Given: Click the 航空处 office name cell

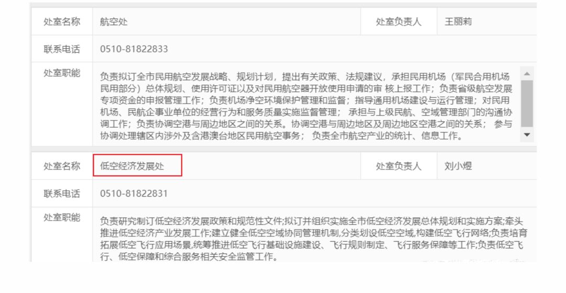Looking at the screenshot, I should pyautogui.click(x=227, y=21).
